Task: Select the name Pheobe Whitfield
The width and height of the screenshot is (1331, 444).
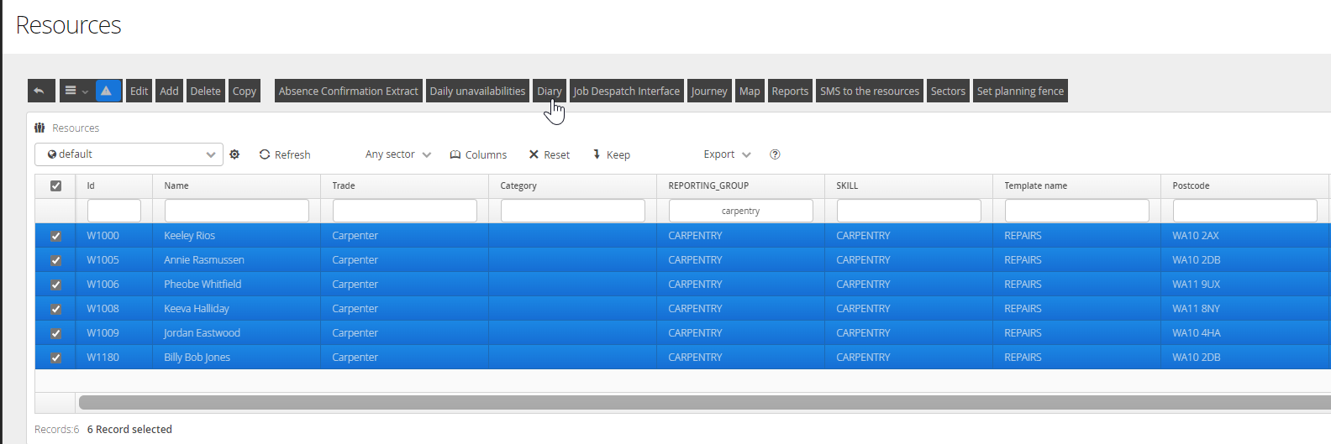Action: tap(203, 285)
